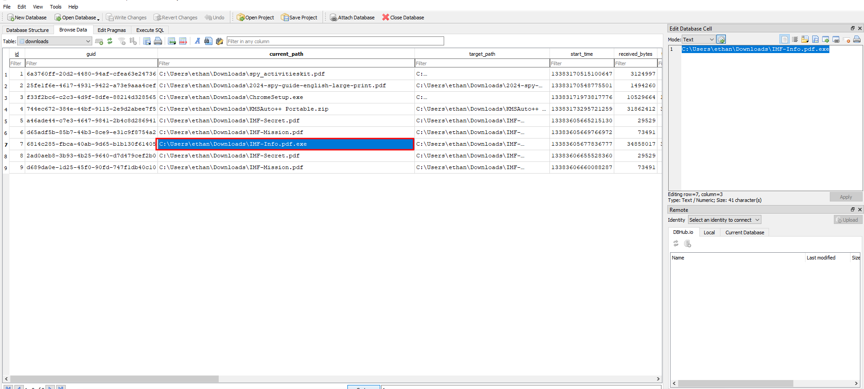This screenshot has height=389, width=864.
Task: Click the table's horizontal scrollbar
Action: tap(114, 379)
